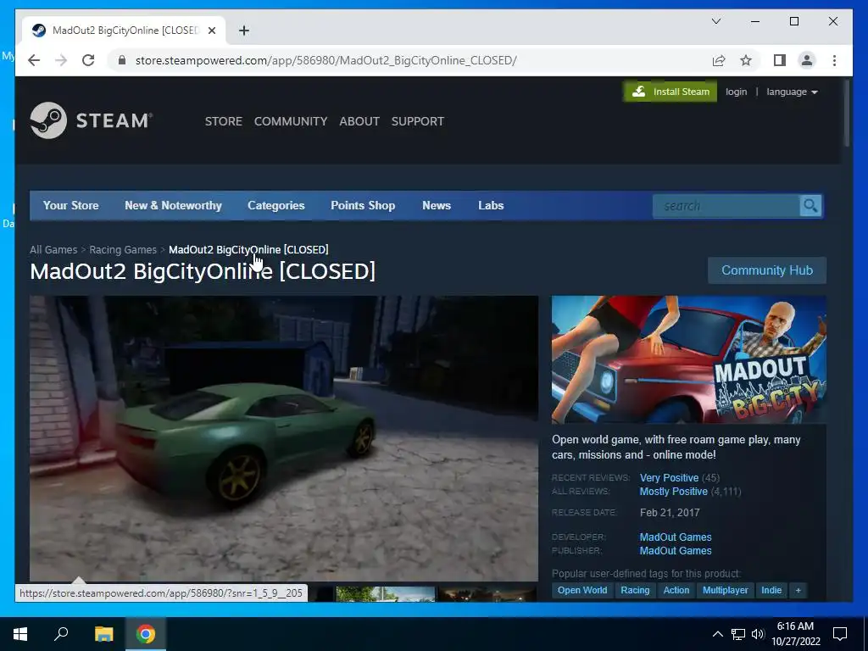This screenshot has width=868, height=651.
Task: Click the taskbar clock showing 6:16 AM
Action: tap(795, 634)
